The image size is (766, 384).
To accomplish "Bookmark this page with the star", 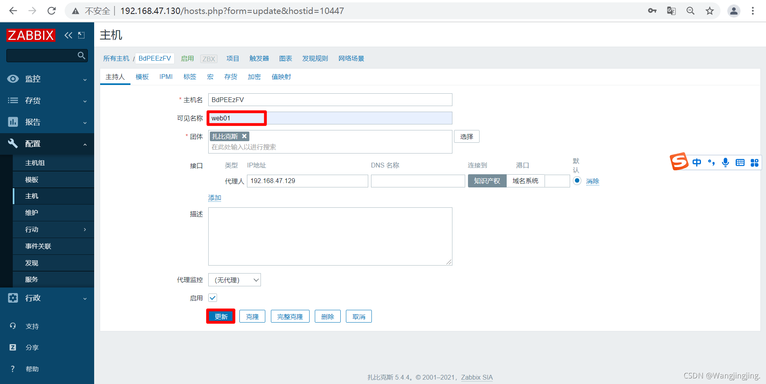I will [710, 11].
